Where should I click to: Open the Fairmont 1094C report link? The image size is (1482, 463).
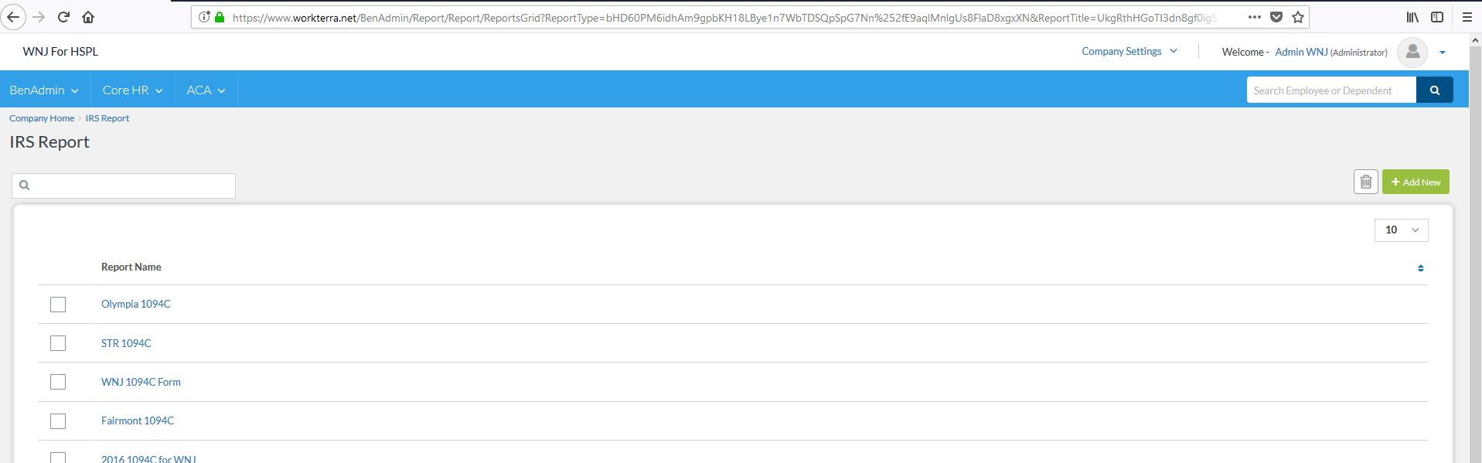(x=138, y=420)
